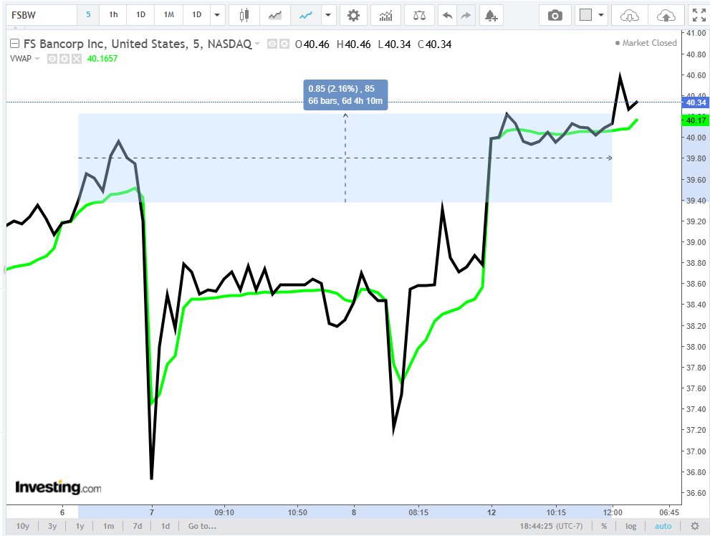Select the candlestick chart style icon
The height and width of the screenshot is (536, 710).
point(245,14)
